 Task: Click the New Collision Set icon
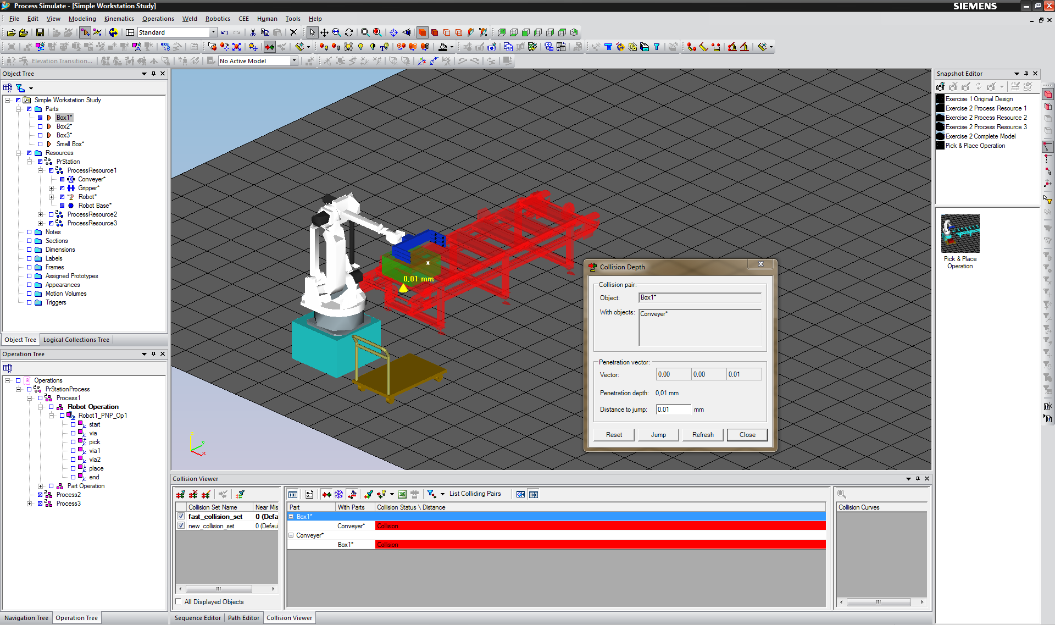coord(180,494)
